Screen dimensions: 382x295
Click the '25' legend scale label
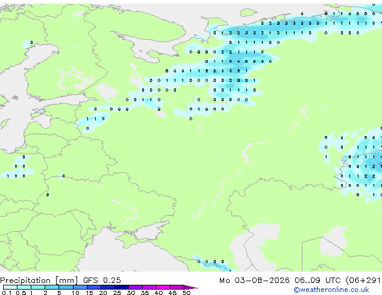click(117, 293)
